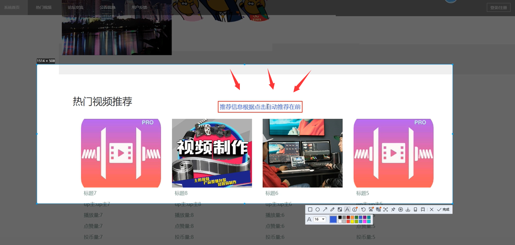515x245 pixels.
Task: Click the bookmark collect icon
Action: pyautogui.click(x=423, y=209)
